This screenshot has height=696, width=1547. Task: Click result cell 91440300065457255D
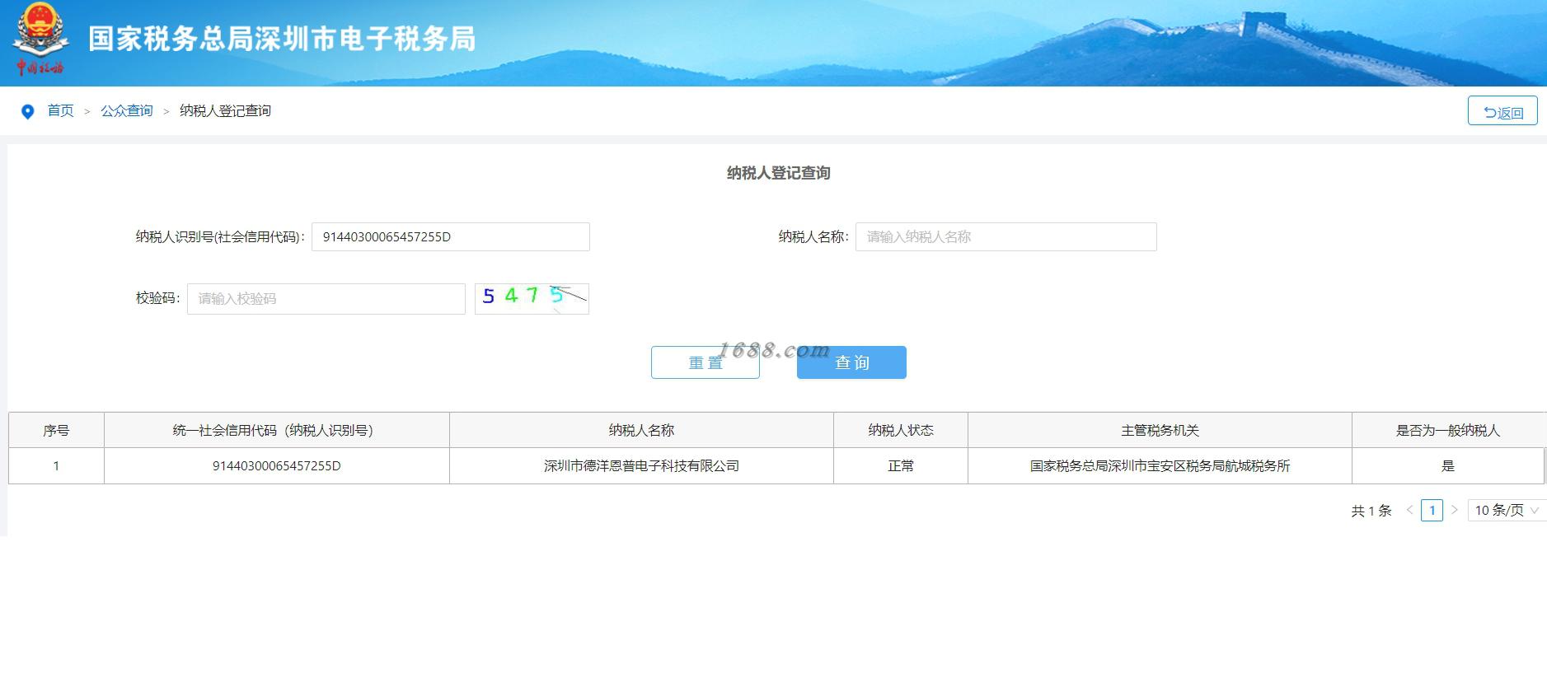click(x=277, y=465)
